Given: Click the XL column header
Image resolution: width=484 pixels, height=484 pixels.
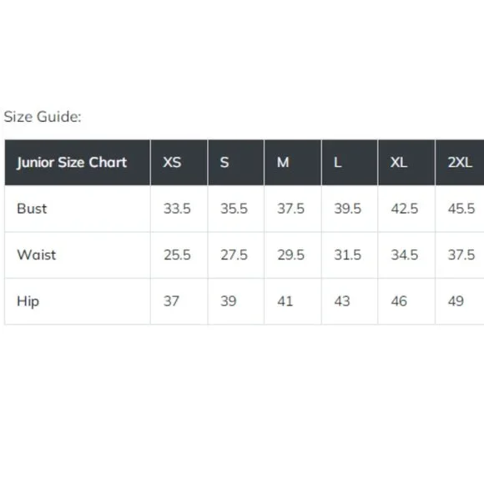Looking at the screenshot, I should 406,163.
